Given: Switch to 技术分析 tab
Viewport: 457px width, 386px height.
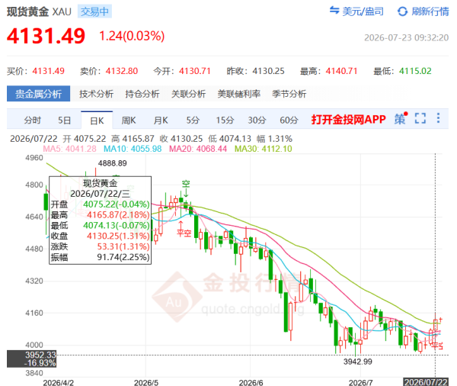Looking at the screenshot, I should tap(96, 94).
